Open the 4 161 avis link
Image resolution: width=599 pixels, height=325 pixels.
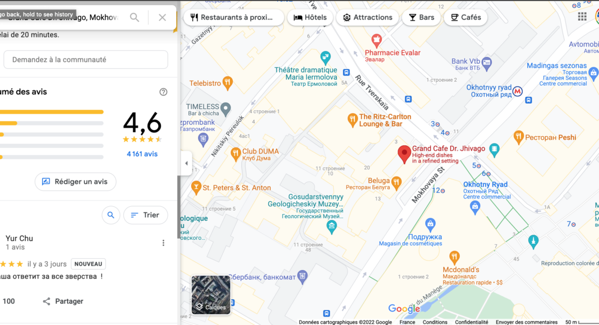tap(142, 154)
